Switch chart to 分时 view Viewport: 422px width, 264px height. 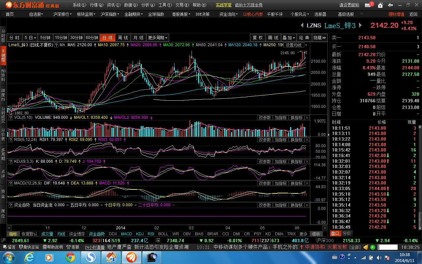click(15, 38)
